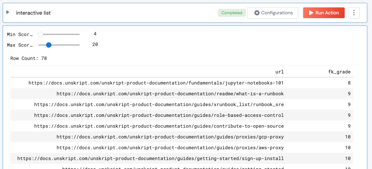
Task: Open the jupyter-notebooks-101 URL row
Action: [x=156, y=83]
